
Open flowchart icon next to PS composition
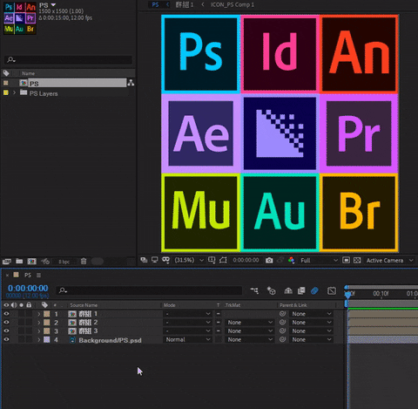point(131,83)
